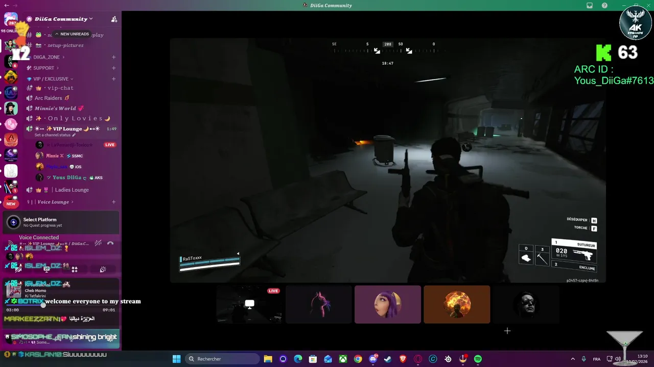Click the main game stream video
The width and height of the screenshot is (654, 367).
click(x=388, y=160)
